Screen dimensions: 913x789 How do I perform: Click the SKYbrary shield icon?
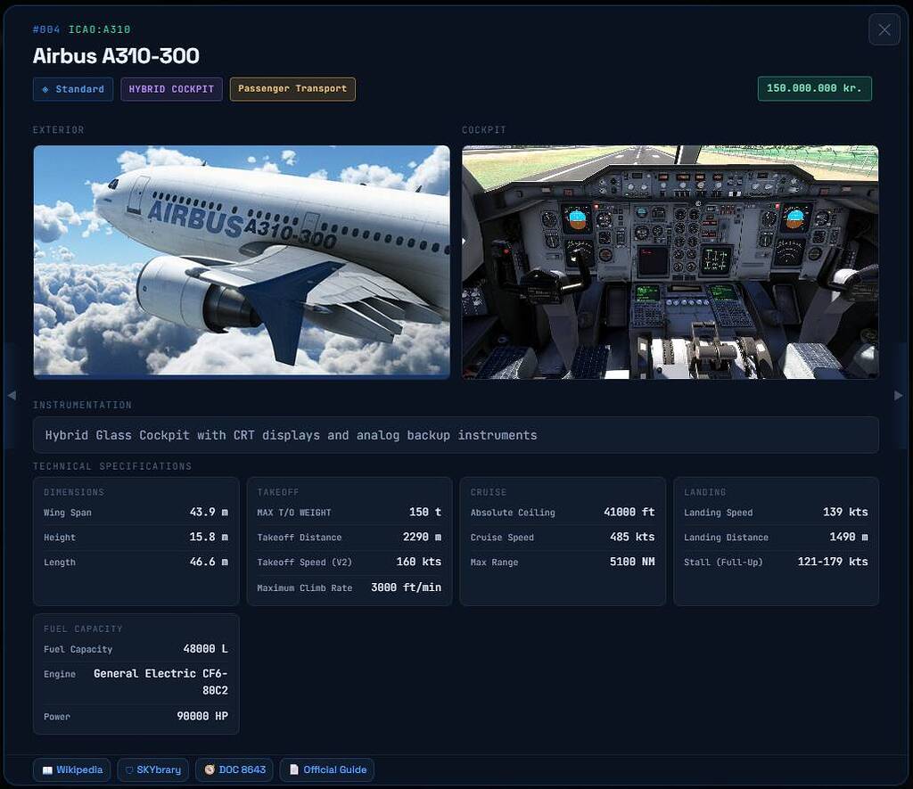[x=129, y=770]
